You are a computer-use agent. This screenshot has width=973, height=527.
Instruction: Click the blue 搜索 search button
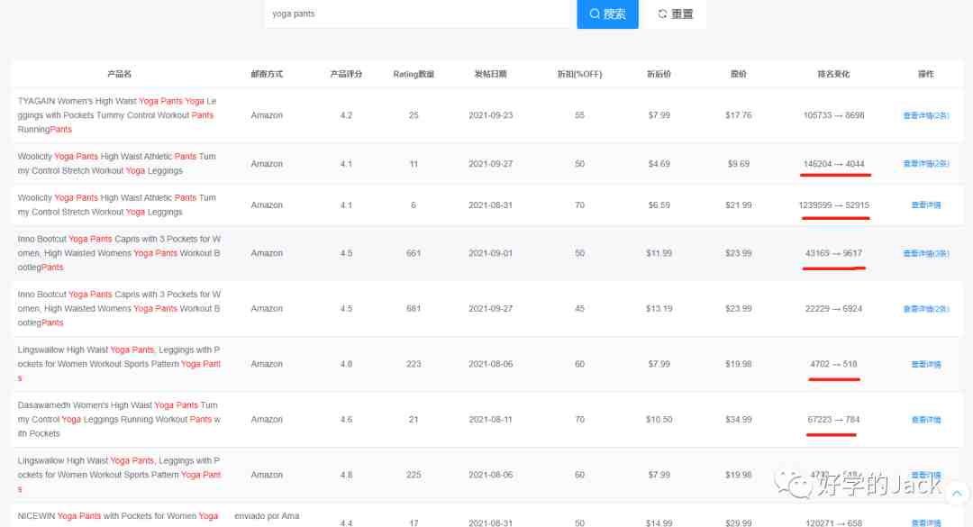(607, 14)
